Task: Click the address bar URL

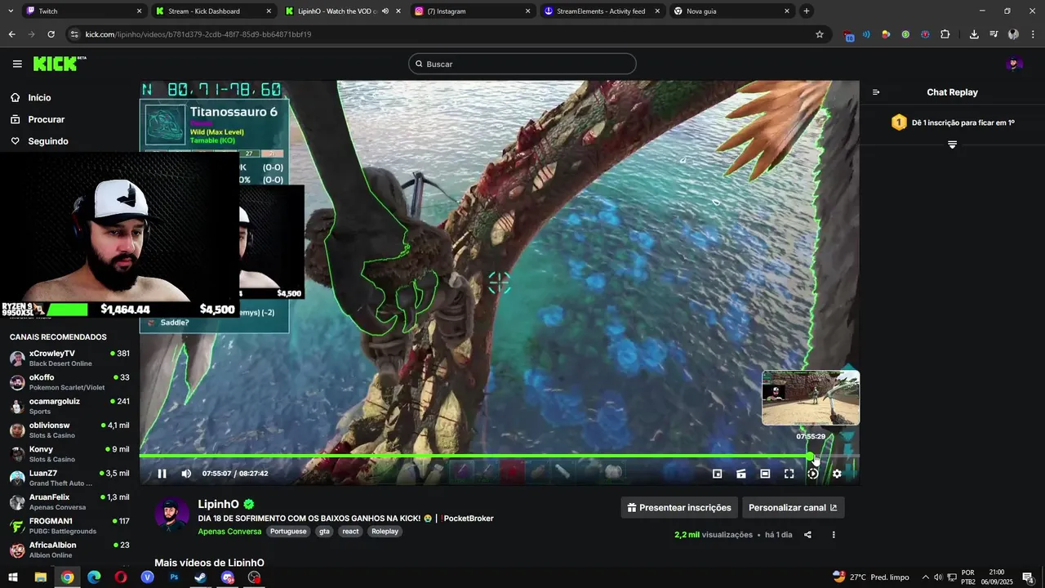Action: [198, 34]
